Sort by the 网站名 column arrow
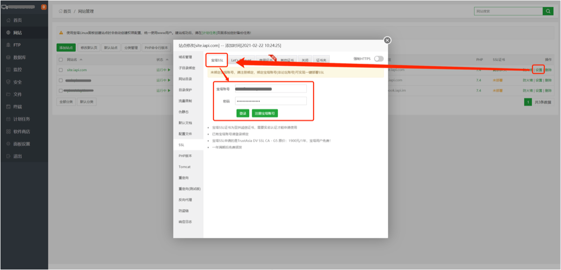This screenshot has width=561, height=270. coord(80,60)
